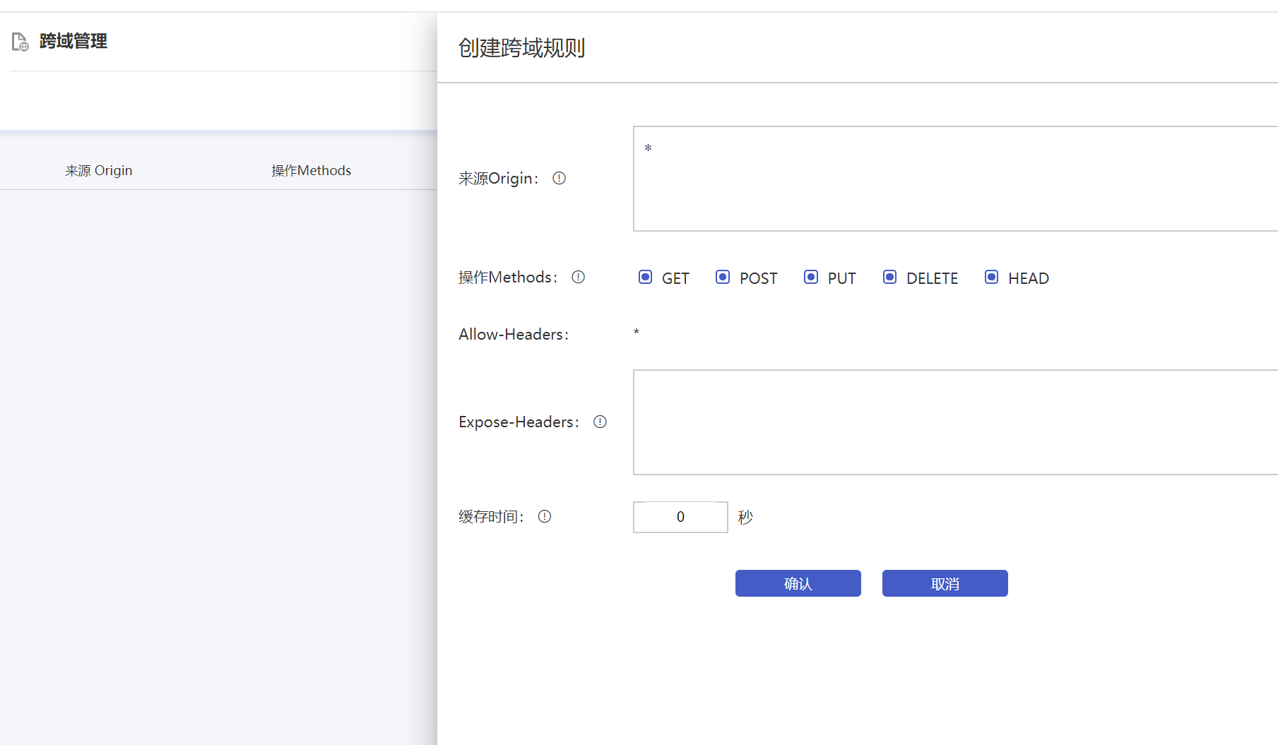Toggle the DELETE method checkbox
This screenshot has height=745, width=1278.
889,277
